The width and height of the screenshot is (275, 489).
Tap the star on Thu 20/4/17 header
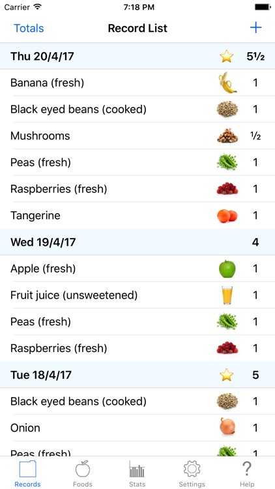227,57
